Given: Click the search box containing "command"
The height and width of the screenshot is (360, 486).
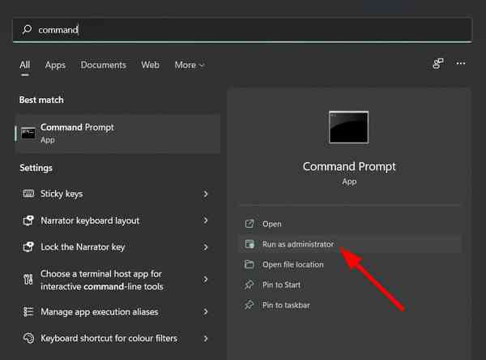Looking at the screenshot, I should point(243,30).
